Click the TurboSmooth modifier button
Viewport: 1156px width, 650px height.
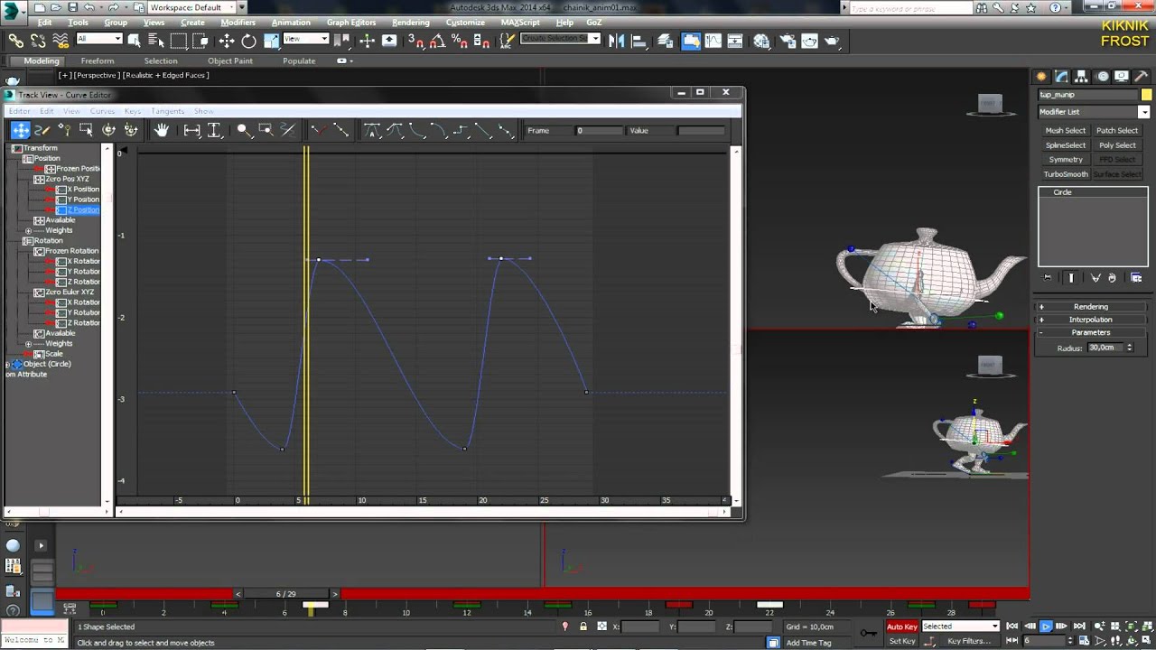(x=1066, y=174)
